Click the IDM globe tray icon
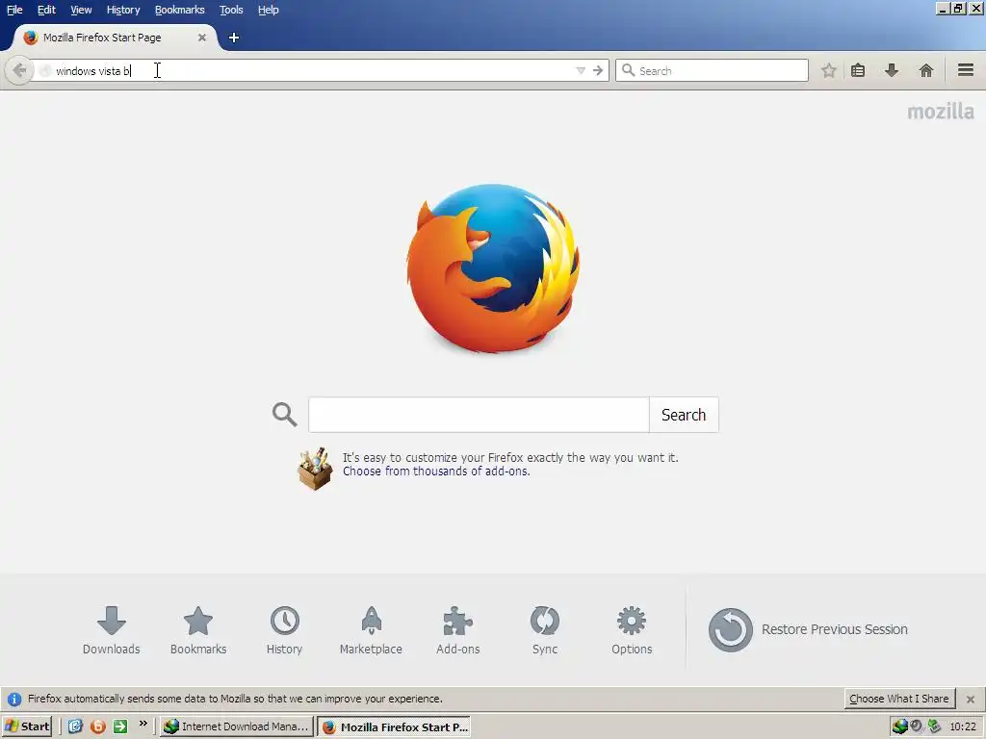986x739 pixels. coord(900,726)
